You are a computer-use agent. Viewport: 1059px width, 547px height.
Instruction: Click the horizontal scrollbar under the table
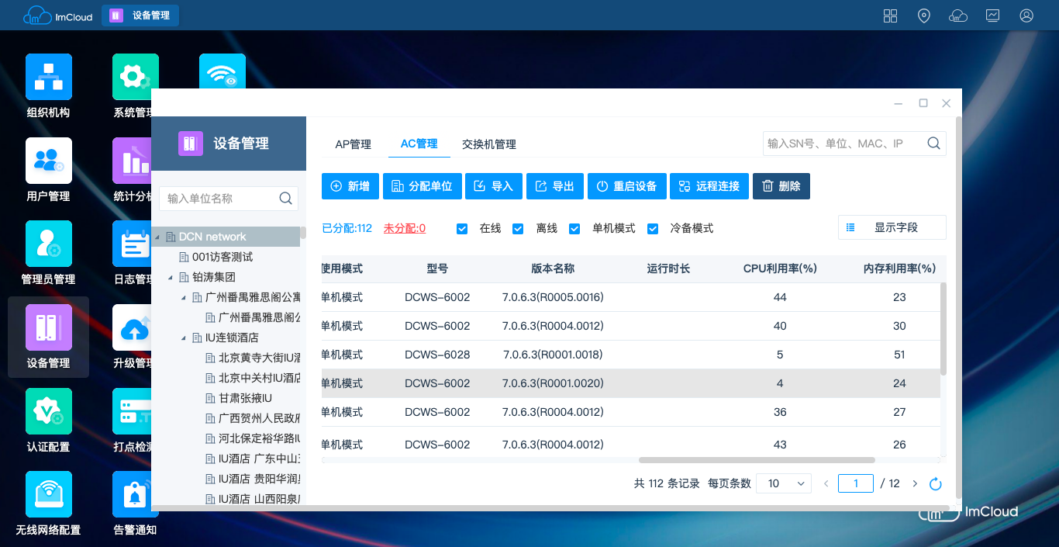tap(756, 460)
